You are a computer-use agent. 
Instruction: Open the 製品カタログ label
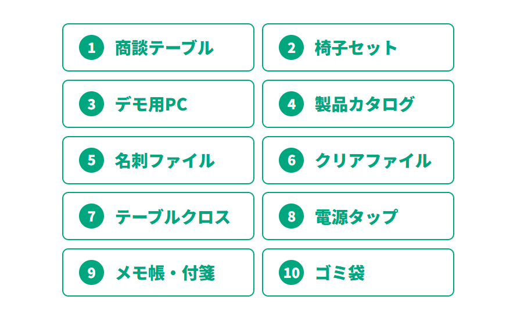coord(364,104)
